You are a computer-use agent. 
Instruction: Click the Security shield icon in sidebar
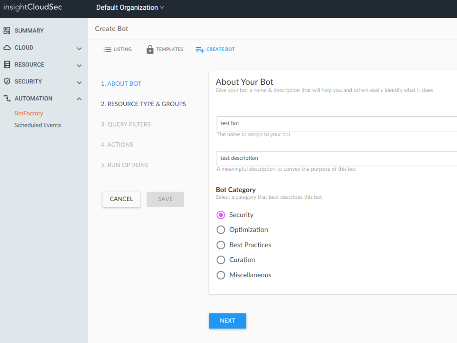point(8,81)
